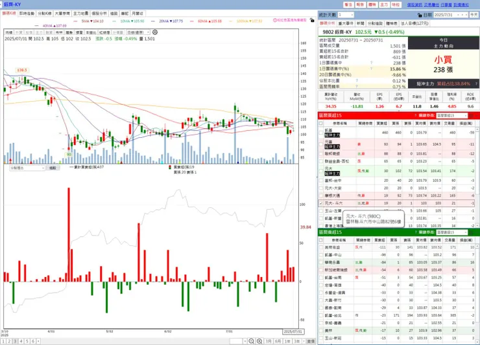Open 關鍵券商 dropdown in 區間買超15 header
The image size is (480, 345).
(452, 115)
